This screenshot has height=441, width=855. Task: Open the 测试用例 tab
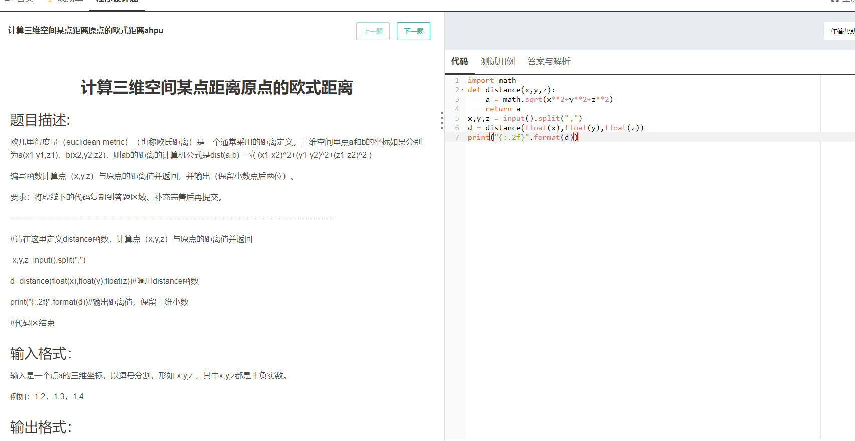(498, 61)
